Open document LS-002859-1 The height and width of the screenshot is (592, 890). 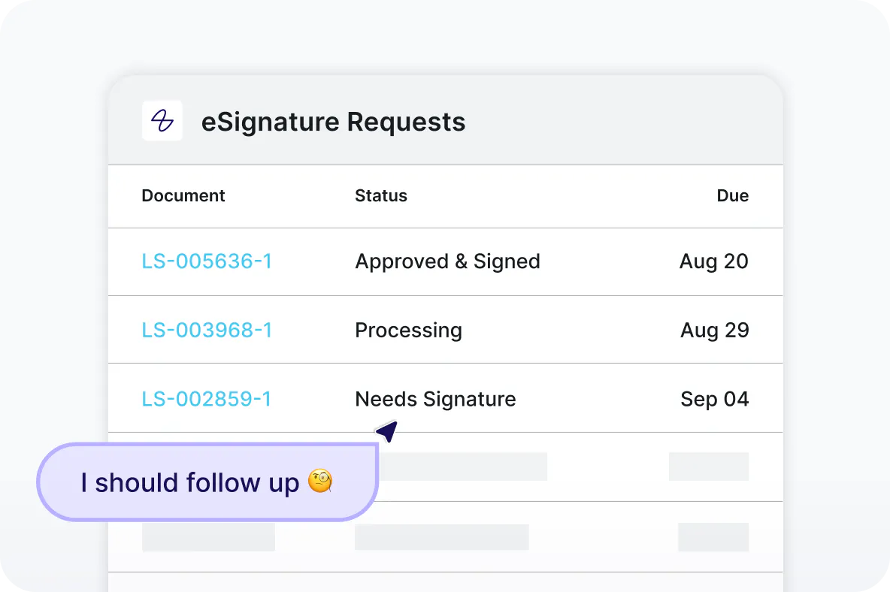[x=207, y=399]
